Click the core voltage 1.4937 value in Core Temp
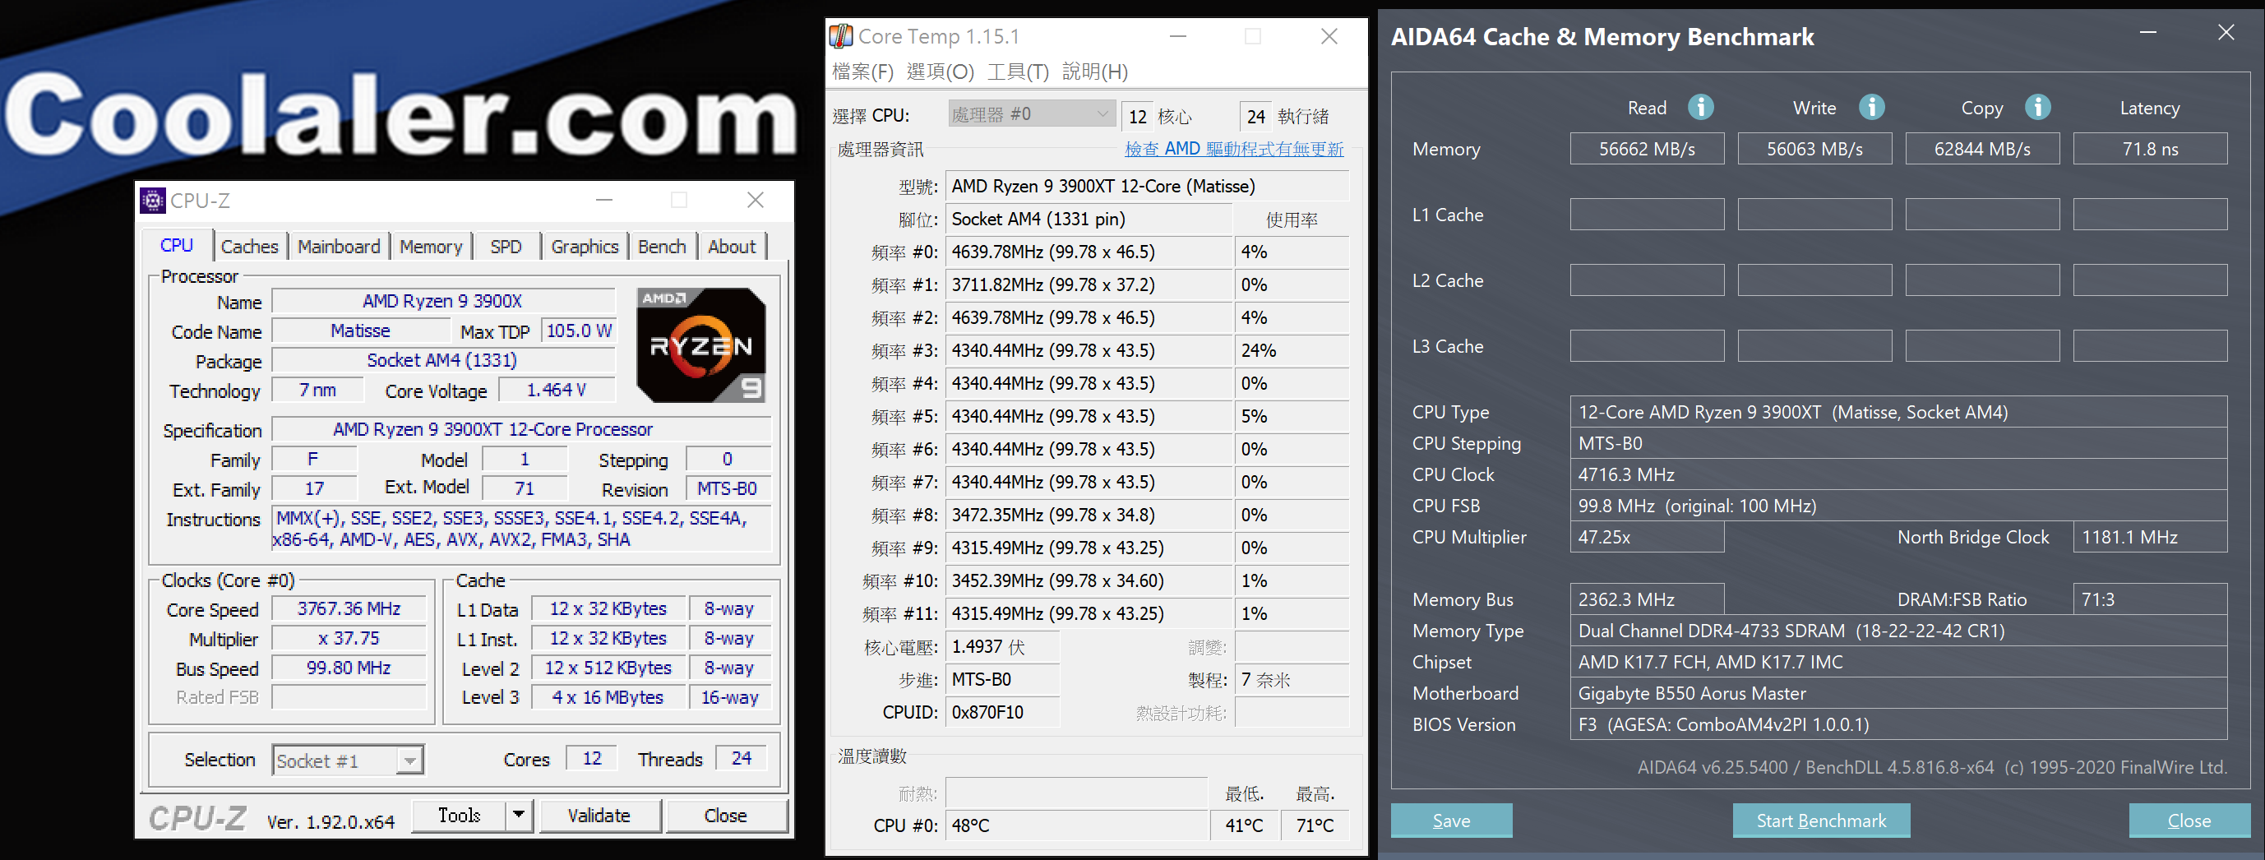The image size is (2265, 860). (x=1002, y=647)
